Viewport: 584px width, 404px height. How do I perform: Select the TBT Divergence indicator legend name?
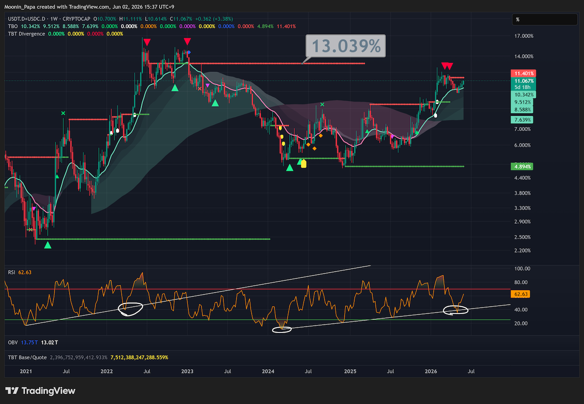[x=27, y=34]
